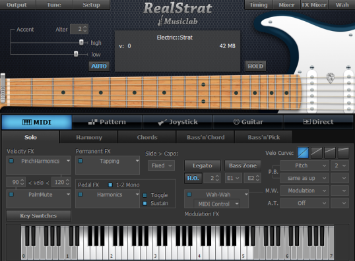Click the E2 bass zone stepper
The image size is (355, 261).
tap(257, 178)
